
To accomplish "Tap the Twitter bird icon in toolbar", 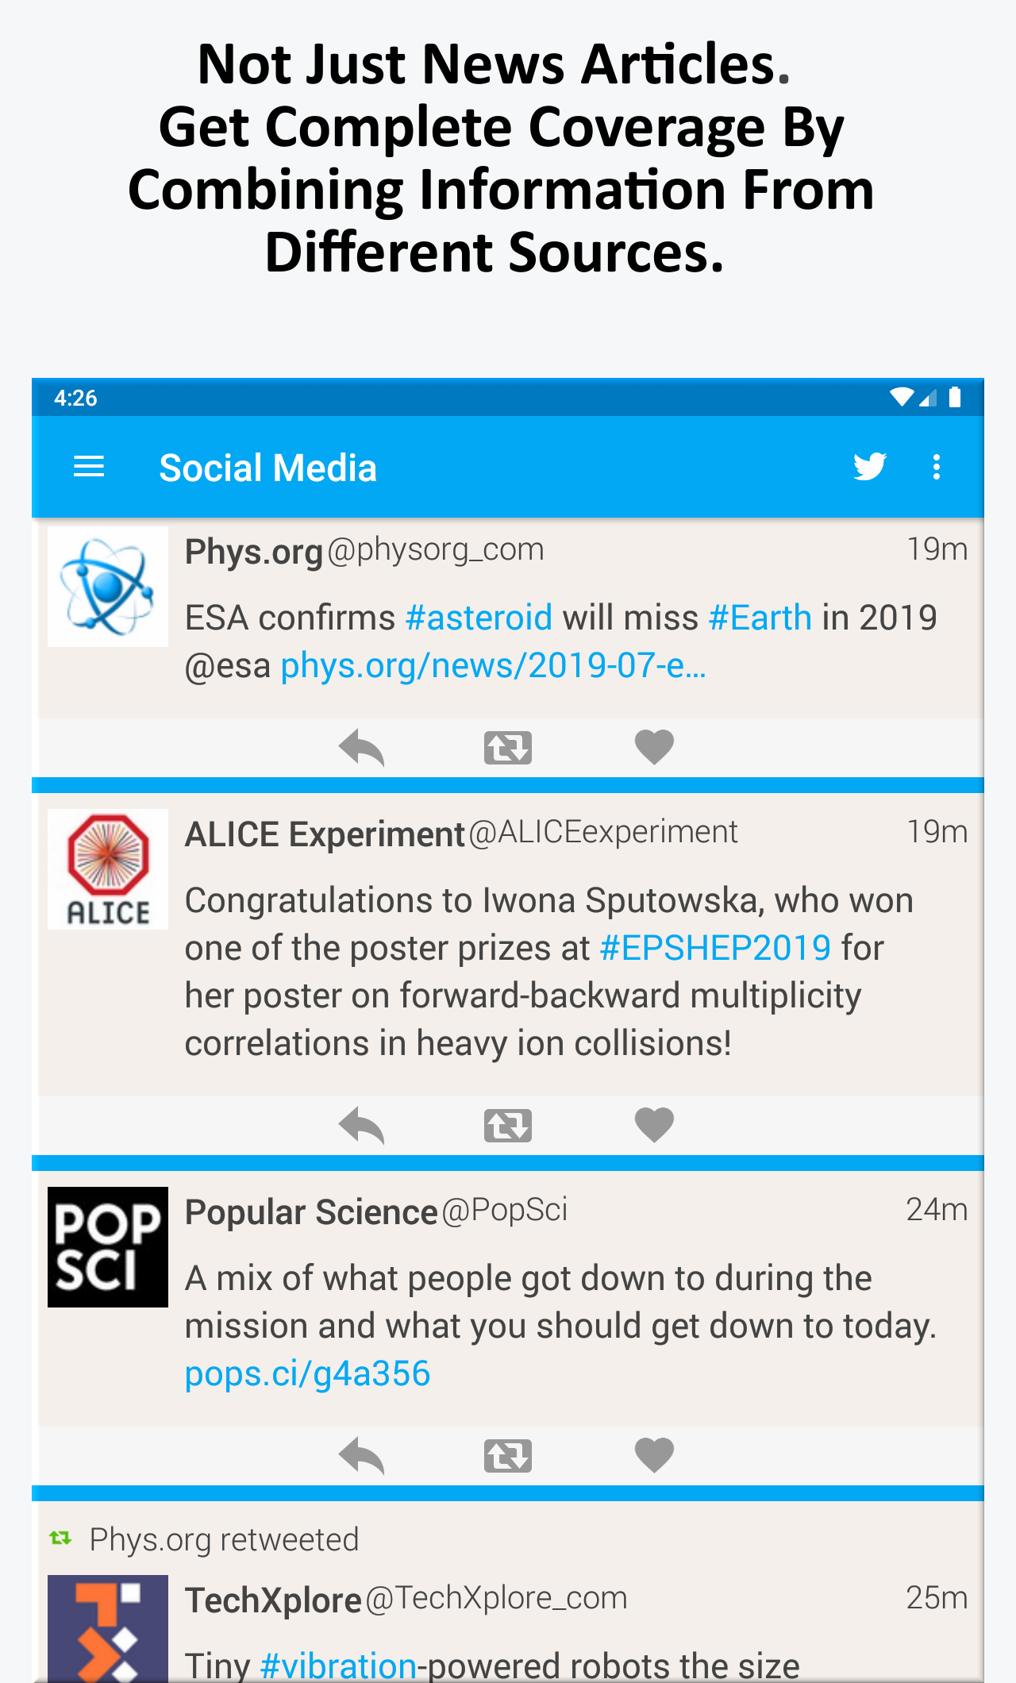I will click(x=870, y=467).
